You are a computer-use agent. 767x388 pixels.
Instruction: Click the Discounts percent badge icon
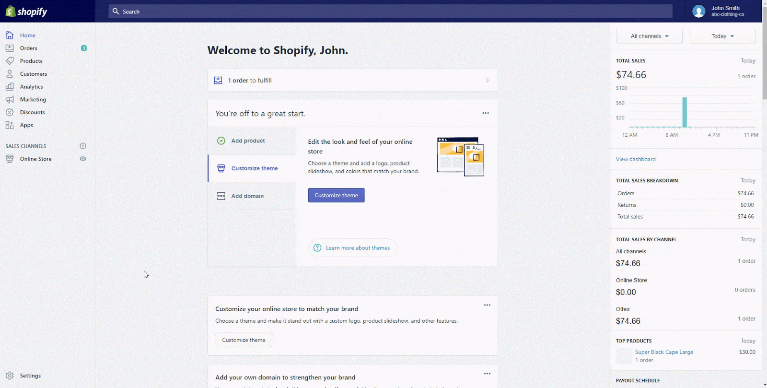(x=10, y=112)
